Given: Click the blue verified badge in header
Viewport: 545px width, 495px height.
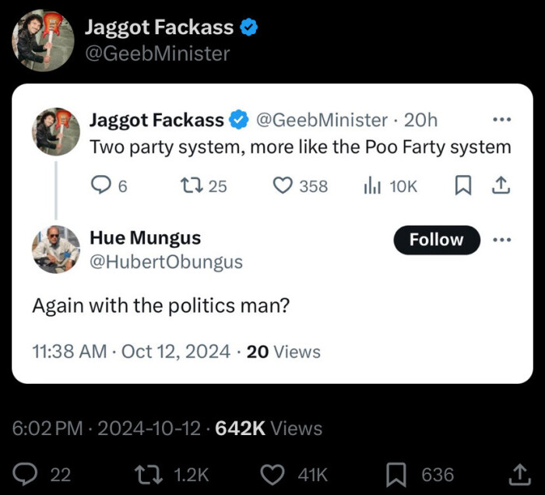Looking at the screenshot, I should [249, 27].
